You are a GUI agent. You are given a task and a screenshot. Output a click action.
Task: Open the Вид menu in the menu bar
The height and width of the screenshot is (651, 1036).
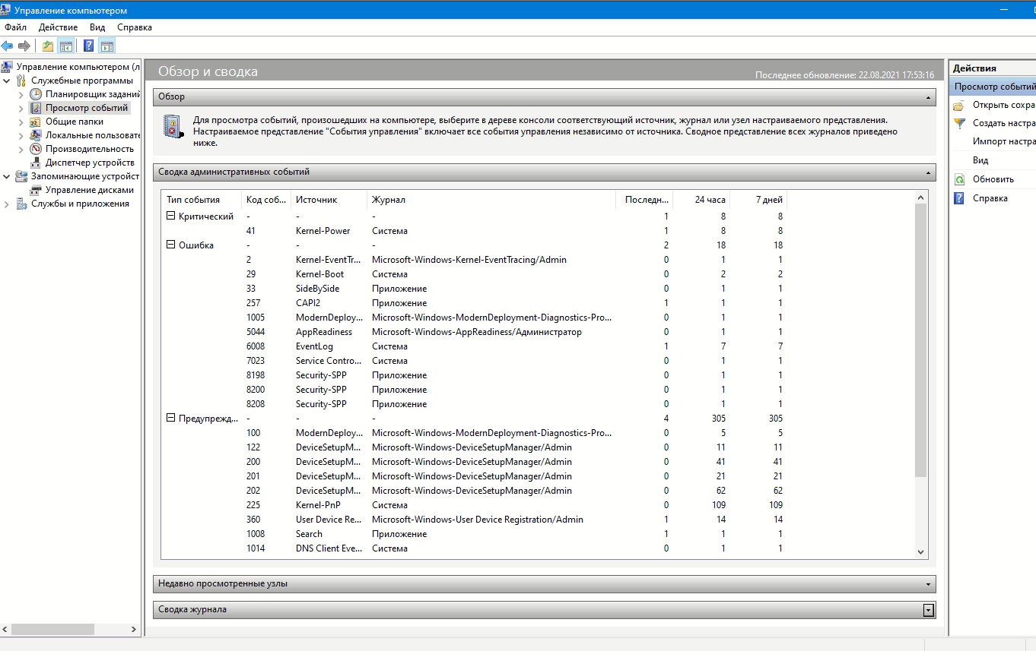click(97, 27)
